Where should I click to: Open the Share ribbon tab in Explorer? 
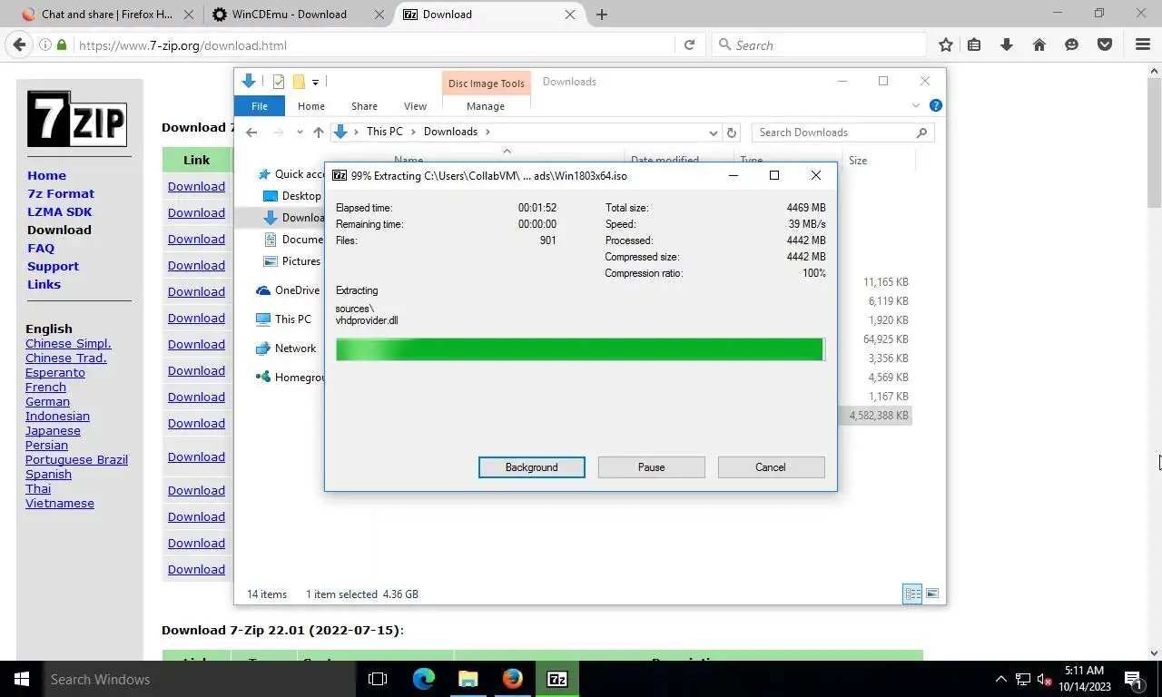[364, 106]
